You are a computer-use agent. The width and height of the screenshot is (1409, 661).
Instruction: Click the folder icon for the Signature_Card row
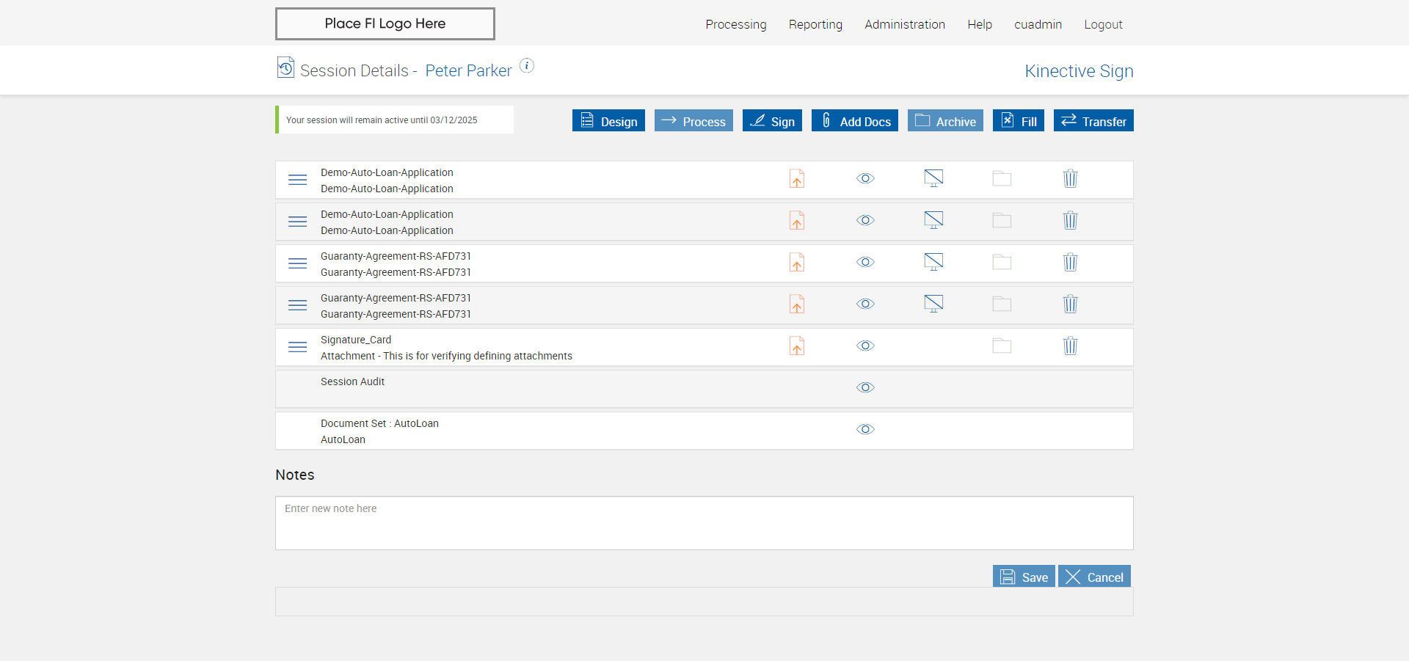click(x=1002, y=346)
